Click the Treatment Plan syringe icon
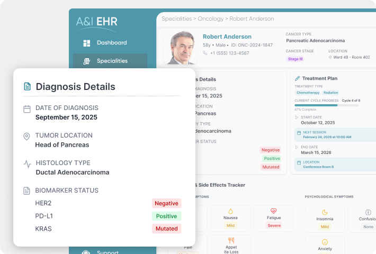The image size is (376, 254). (x=297, y=78)
